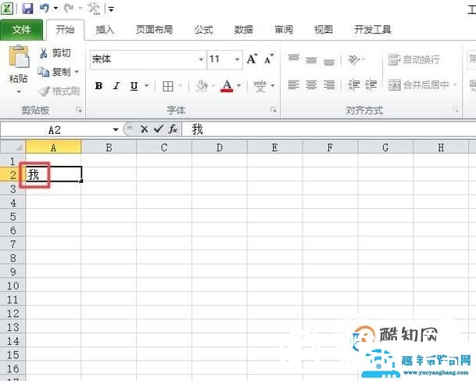This screenshot has width=476, height=381.
Task: Click the Excel application icon
Action: 7,8
